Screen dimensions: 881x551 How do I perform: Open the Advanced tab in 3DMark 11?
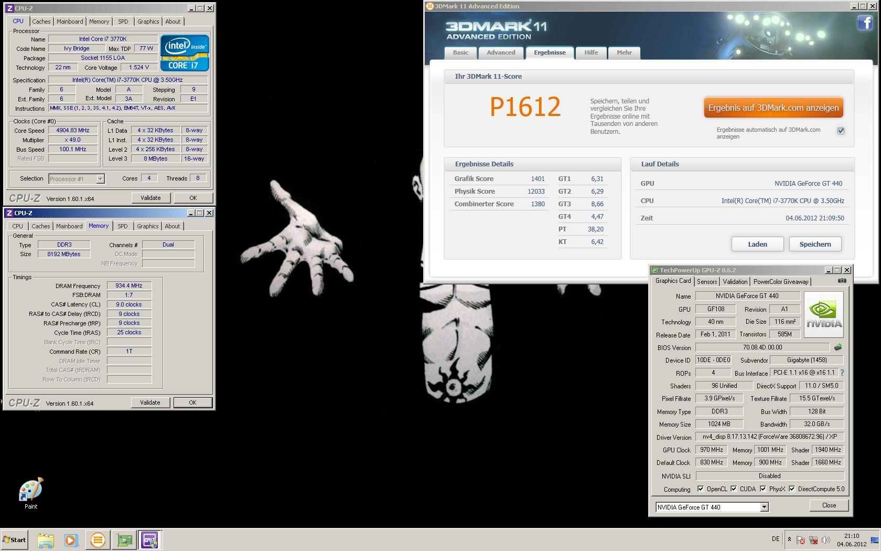coord(501,52)
